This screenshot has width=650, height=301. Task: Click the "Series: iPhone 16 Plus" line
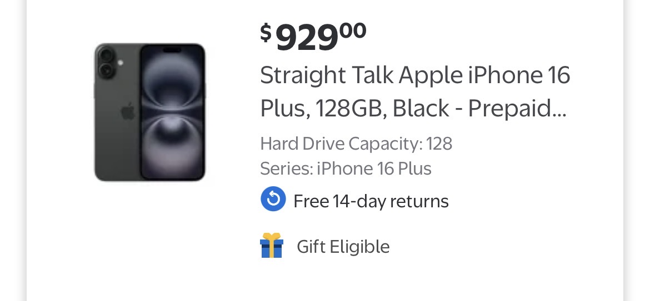point(346,169)
